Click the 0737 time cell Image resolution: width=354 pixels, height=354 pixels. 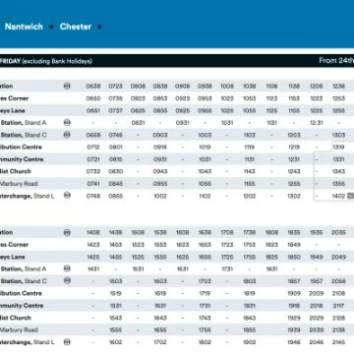pos(115,111)
